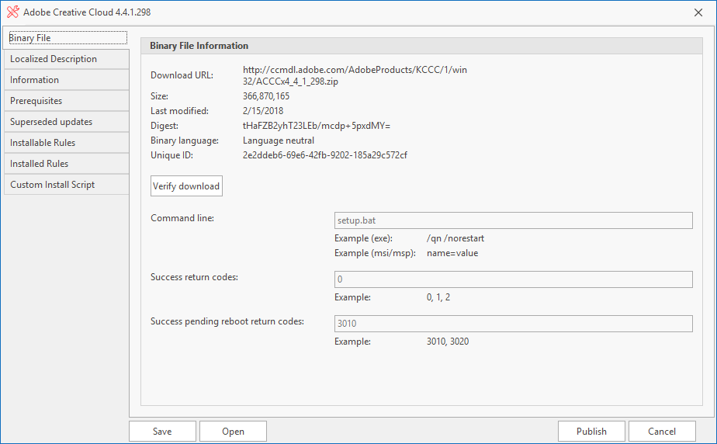Switch to the Information tab
This screenshot has height=444, width=717.
(66, 80)
